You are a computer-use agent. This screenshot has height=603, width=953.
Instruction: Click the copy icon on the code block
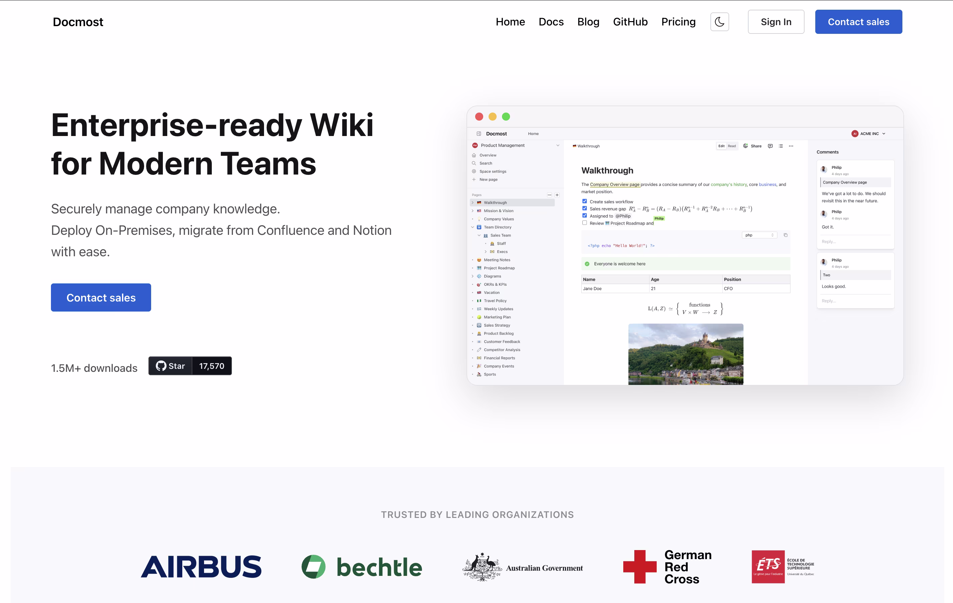pyautogui.click(x=785, y=235)
